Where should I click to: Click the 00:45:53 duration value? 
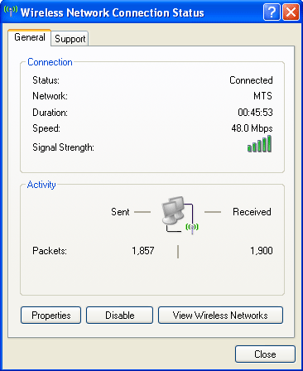pos(255,113)
